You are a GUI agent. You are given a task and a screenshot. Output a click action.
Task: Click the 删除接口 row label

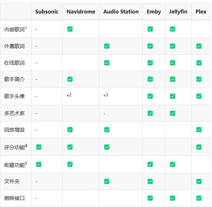(14, 198)
